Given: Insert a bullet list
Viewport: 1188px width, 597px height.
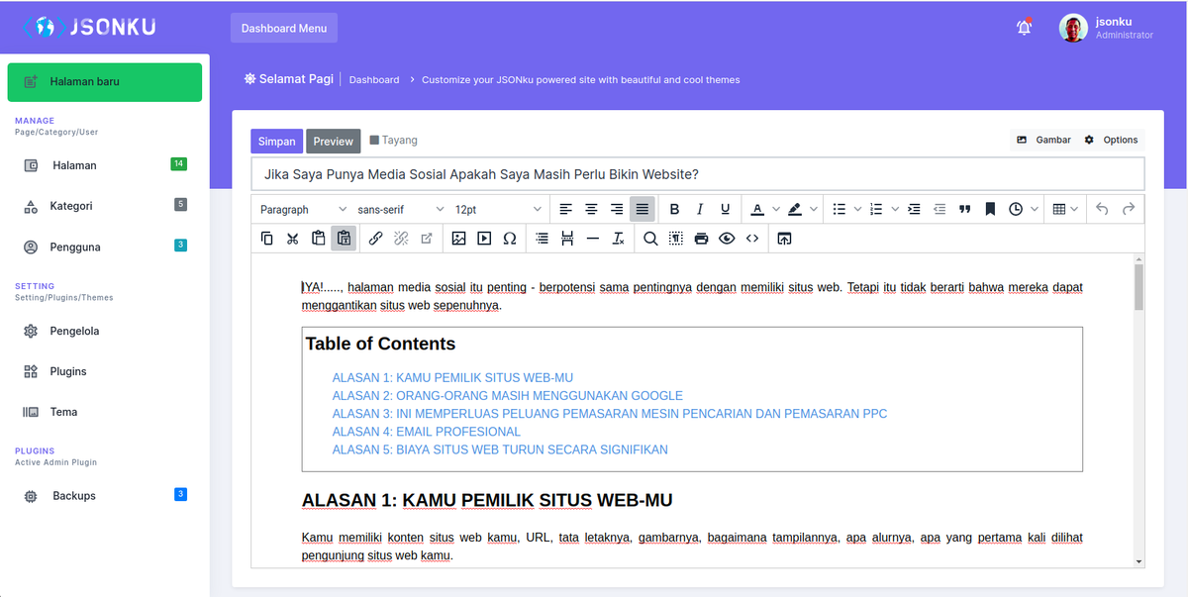Looking at the screenshot, I should pyautogui.click(x=840, y=209).
